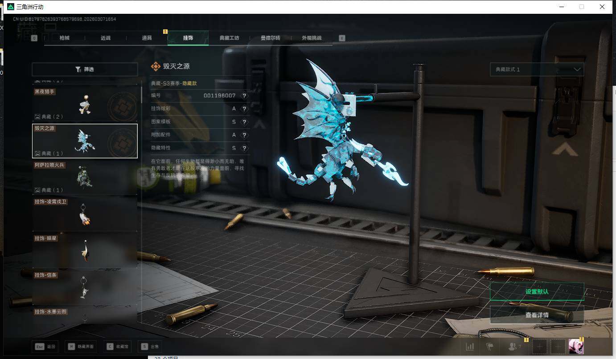The height and width of the screenshot is (359, 616).
Task: Click the help icon beside 图案模板
Action: coord(244,122)
